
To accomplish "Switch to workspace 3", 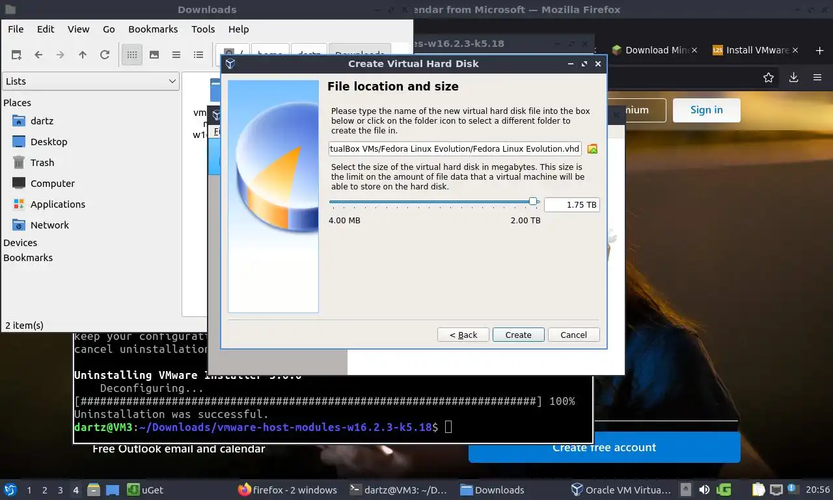I will tap(61, 490).
